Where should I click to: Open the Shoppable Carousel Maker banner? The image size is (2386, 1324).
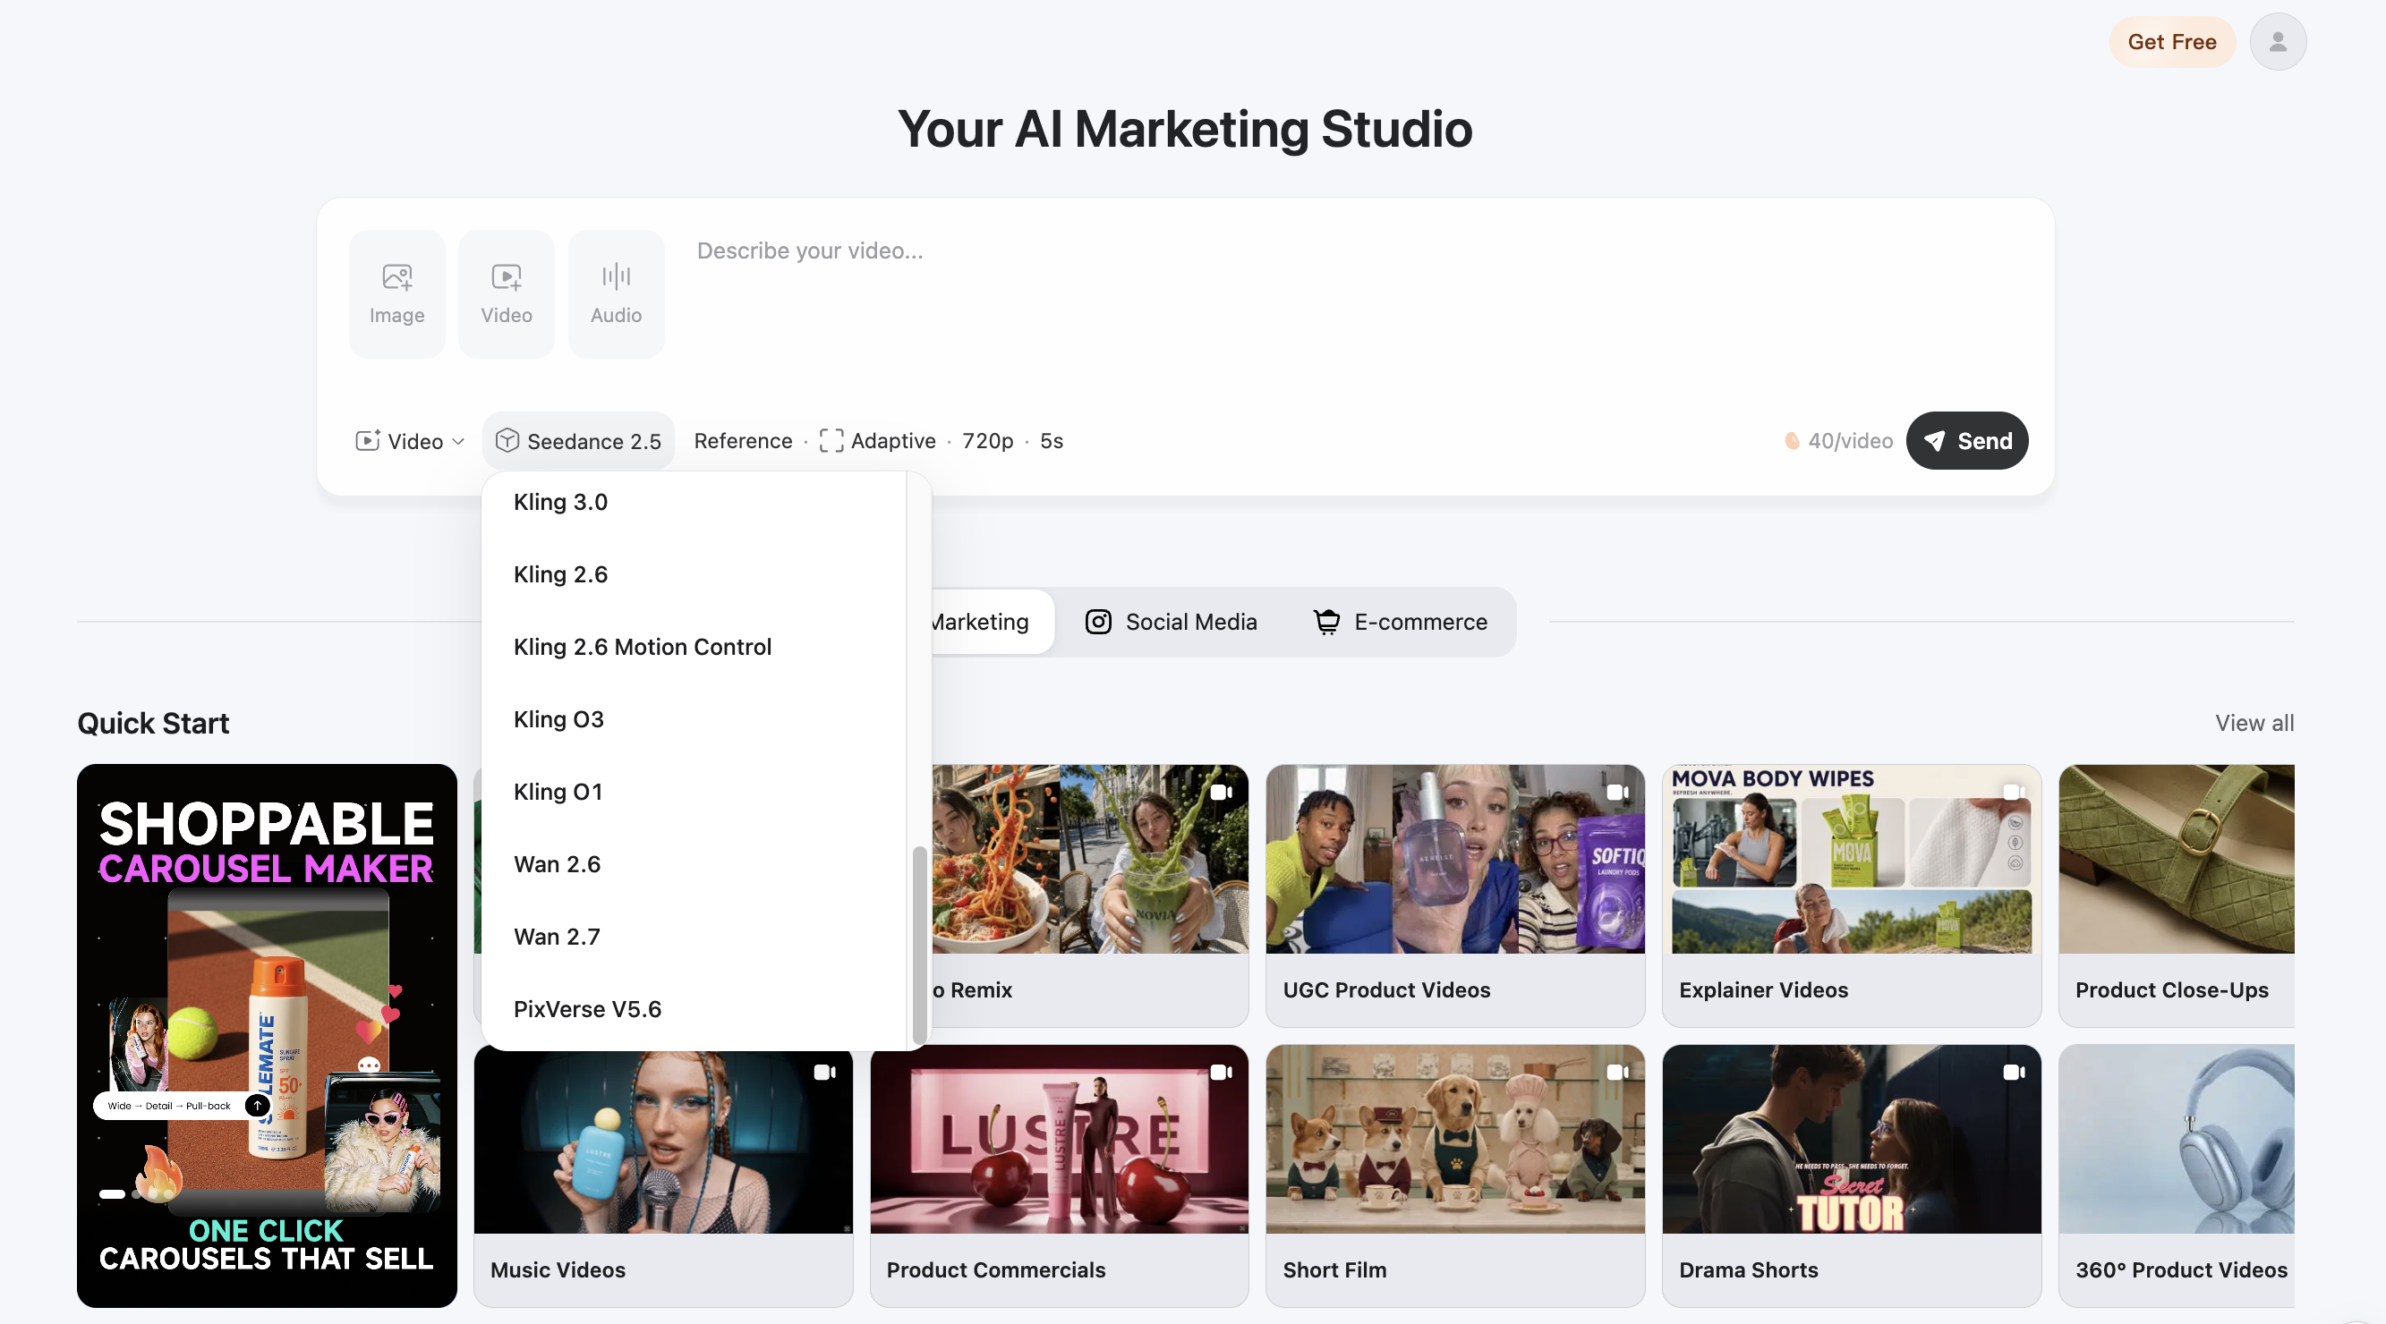(x=267, y=1035)
